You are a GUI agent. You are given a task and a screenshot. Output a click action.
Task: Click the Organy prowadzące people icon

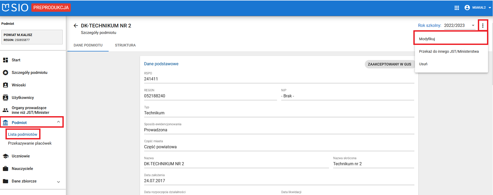(5, 110)
